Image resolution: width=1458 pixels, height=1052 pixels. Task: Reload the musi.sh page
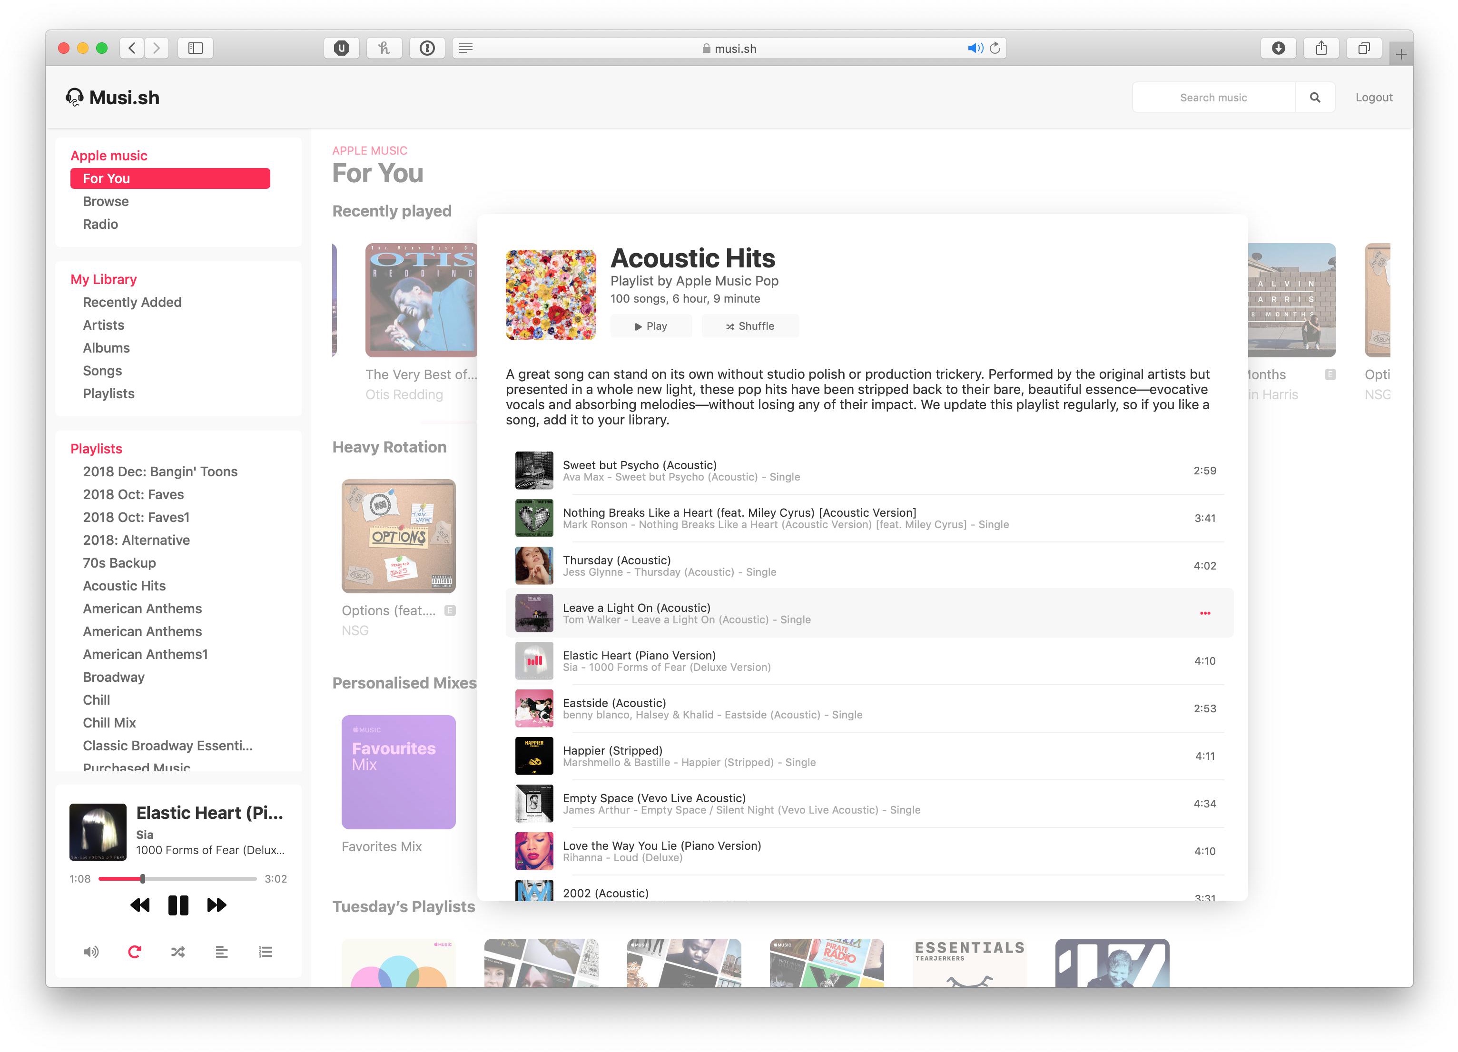tap(995, 48)
